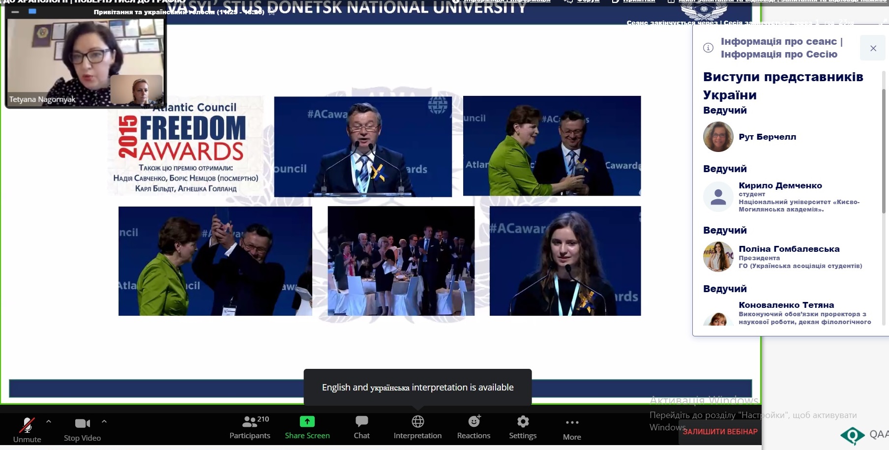Open the Participants panel
Image resolution: width=889 pixels, height=450 pixels.
point(250,428)
